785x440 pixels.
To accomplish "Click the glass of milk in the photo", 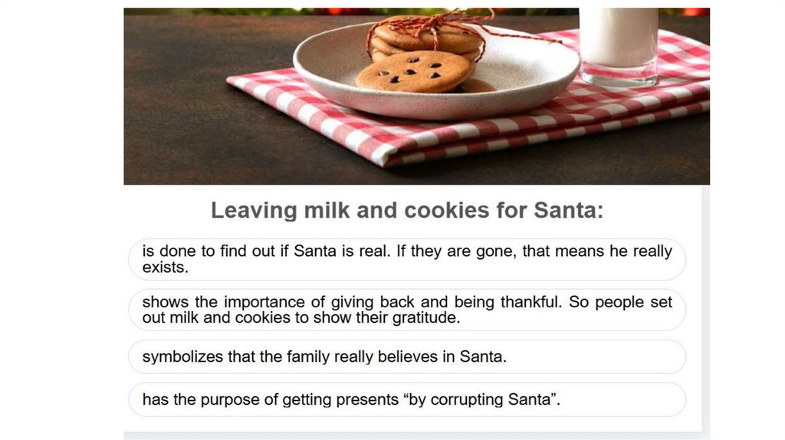I will [618, 42].
